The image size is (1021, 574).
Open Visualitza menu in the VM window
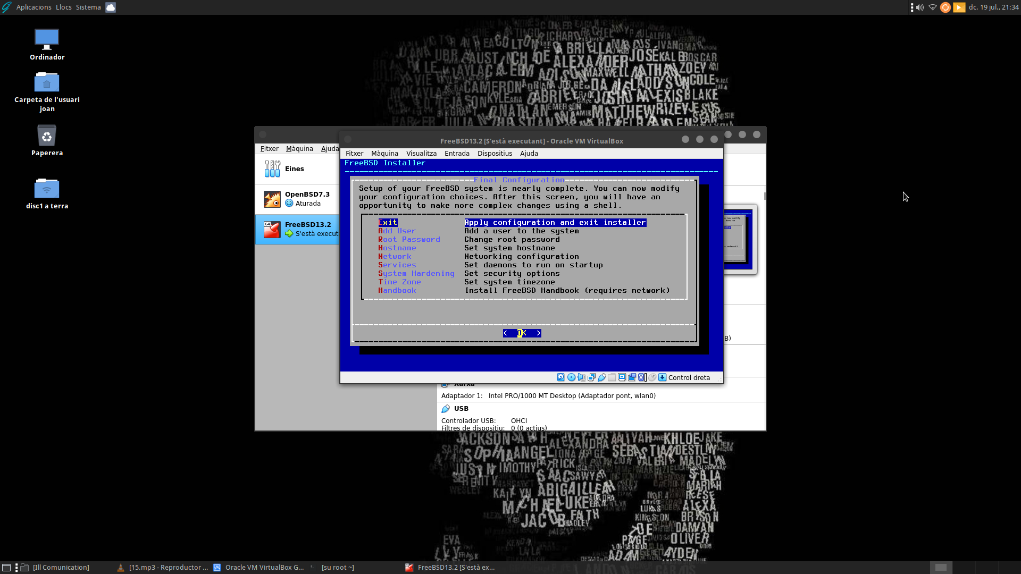tap(421, 154)
